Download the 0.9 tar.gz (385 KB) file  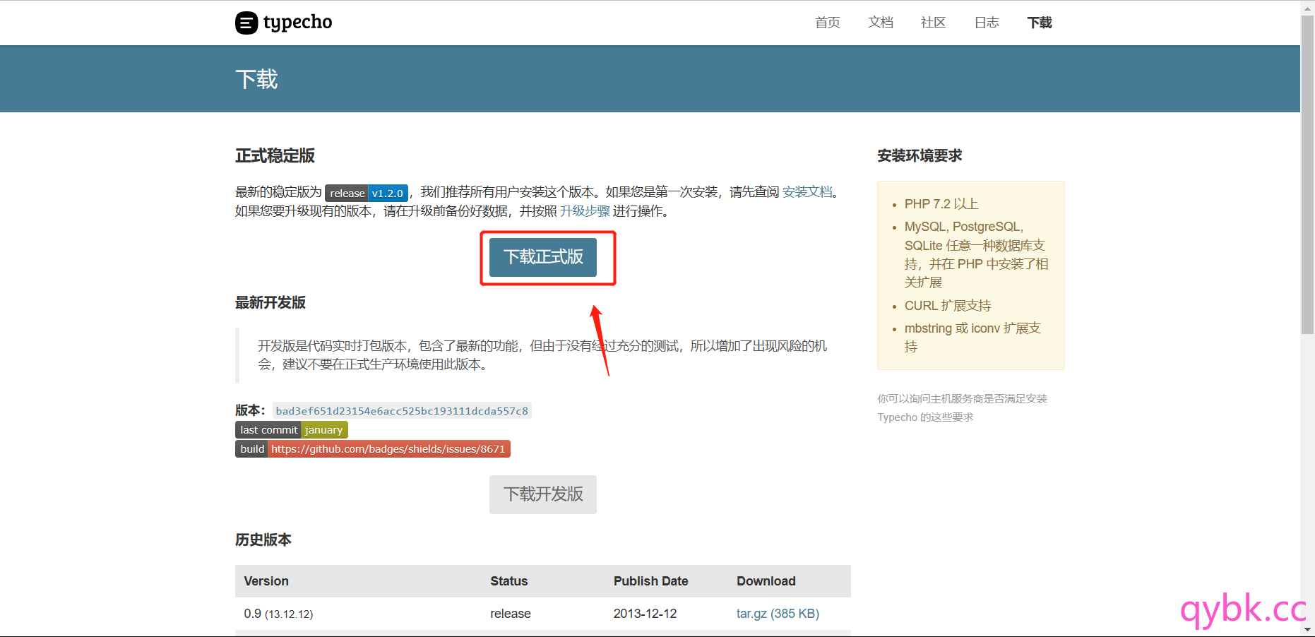point(778,614)
